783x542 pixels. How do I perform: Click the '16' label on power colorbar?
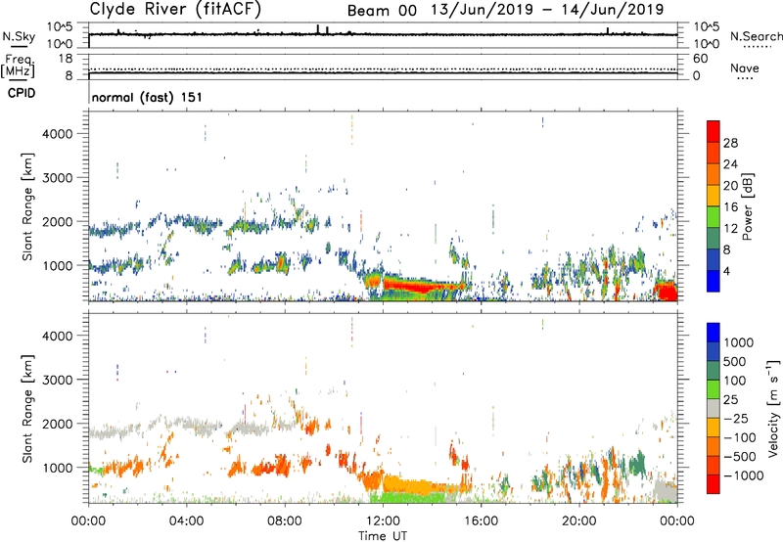(730, 207)
